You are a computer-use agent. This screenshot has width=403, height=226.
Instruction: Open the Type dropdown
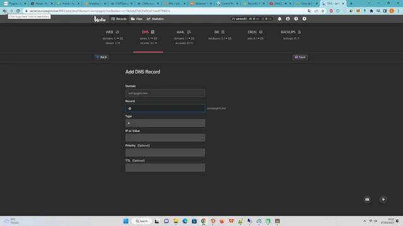click(165, 123)
